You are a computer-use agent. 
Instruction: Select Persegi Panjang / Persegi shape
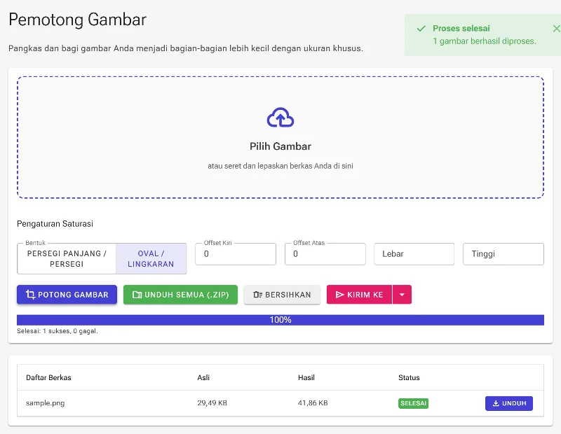67,258
